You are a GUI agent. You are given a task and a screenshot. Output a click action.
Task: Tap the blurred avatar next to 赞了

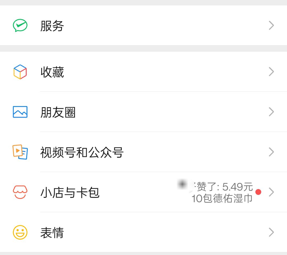[x=183, y=184]
